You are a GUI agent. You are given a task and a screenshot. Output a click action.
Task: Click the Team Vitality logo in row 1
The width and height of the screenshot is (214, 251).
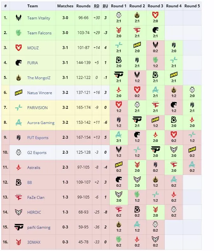click(18, 18)
